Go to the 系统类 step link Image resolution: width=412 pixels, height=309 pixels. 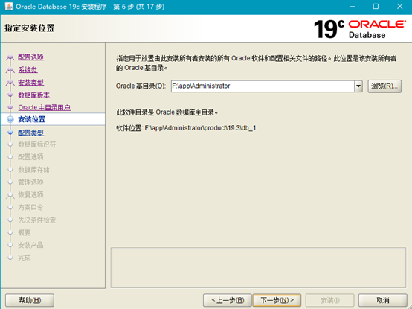point(28,70)
